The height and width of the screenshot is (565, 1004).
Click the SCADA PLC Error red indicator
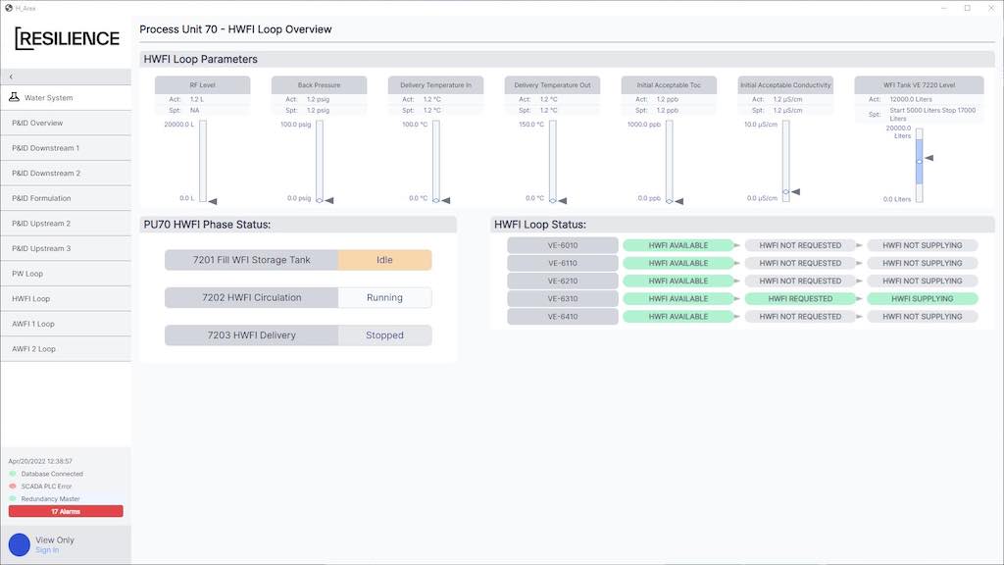(12, 487)
